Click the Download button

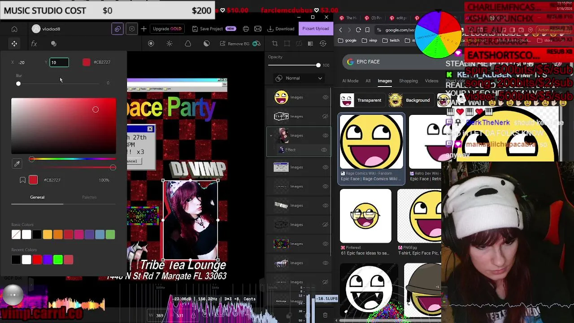coord(281,29)
